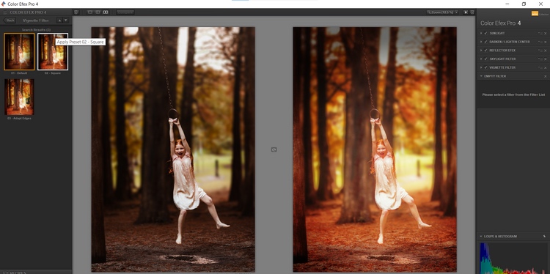
Task: Collapse the Loupe & Histogram section
Action: coord(481,236)
